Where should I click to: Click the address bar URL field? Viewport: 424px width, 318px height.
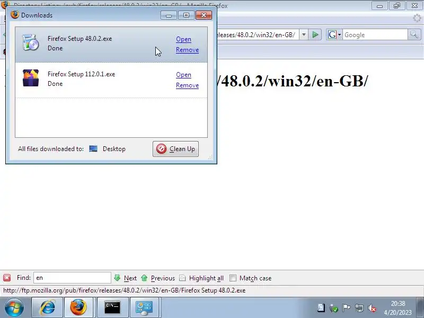[258, 34]
